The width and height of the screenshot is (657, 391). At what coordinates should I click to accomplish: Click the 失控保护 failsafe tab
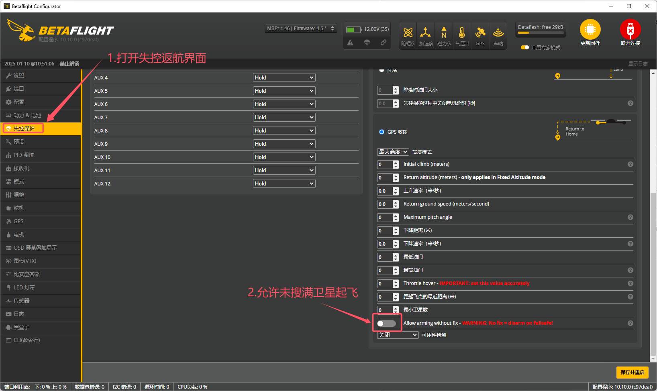41,128
